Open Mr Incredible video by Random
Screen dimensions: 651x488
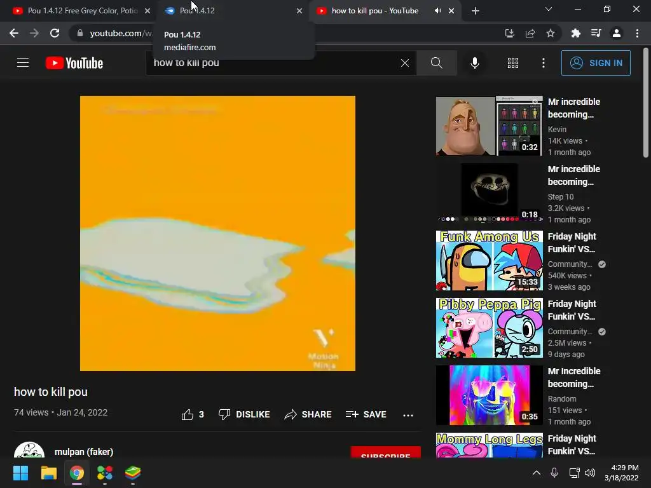pyautogui.click(x=489, y=395)
